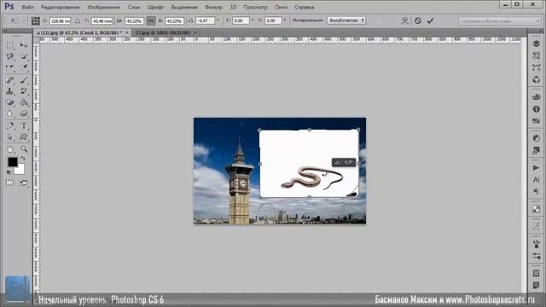The height and width of the screenshot is (307, 546).
Task: Select the Healing Brush tool
Action: [10, 80]
